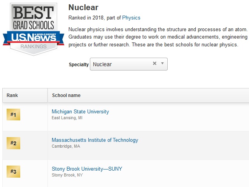Click the gold #2 rank badge
Image resolution: width=249 pixels, height=187 pixels.
pyautogui.click(x=13, y=143)
